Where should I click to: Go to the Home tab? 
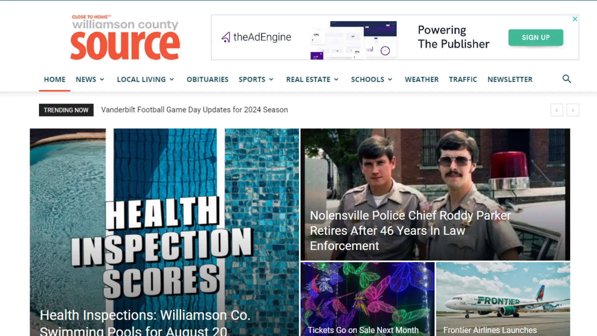tap(54, 79)
